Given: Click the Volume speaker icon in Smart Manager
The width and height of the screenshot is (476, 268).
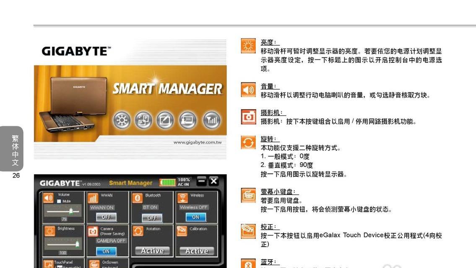Looking at the screenshot, I should [x=48, y=198].
